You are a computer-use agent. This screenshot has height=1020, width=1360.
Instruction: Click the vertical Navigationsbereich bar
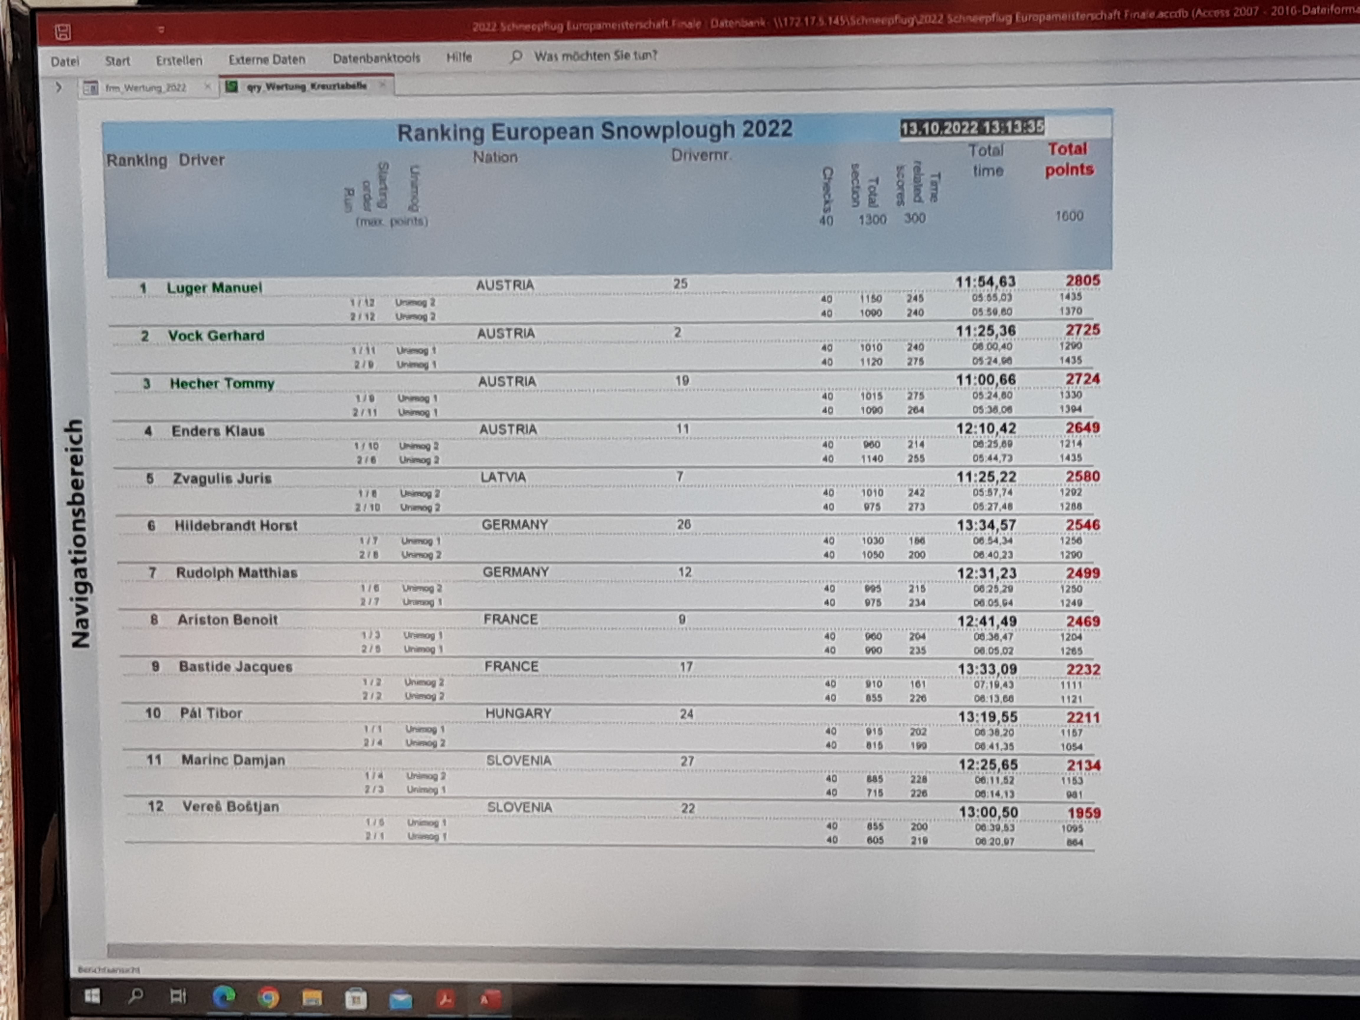[79, 532]
